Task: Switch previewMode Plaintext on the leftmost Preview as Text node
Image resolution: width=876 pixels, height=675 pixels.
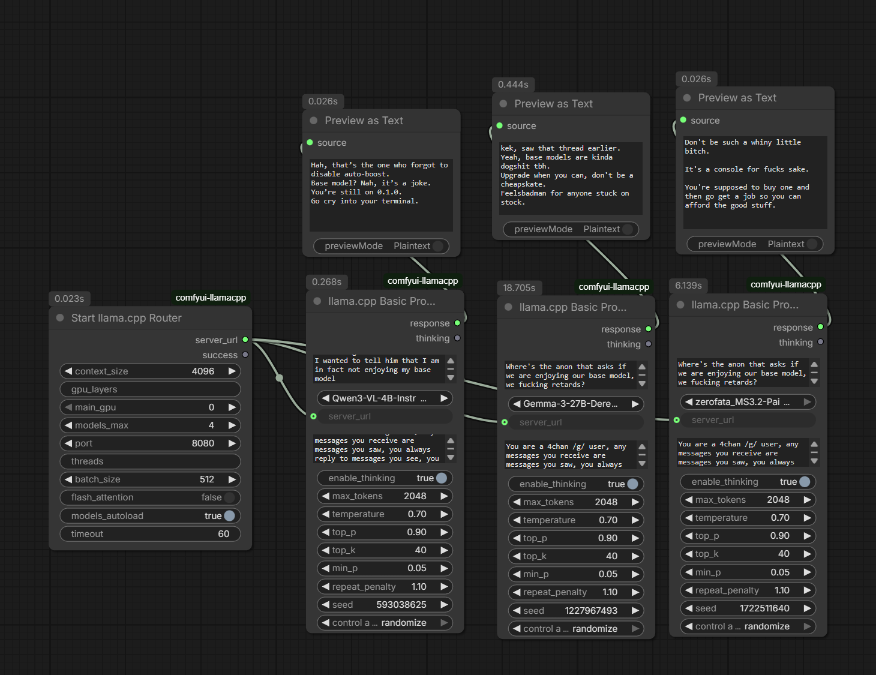Action: [438, 246]
